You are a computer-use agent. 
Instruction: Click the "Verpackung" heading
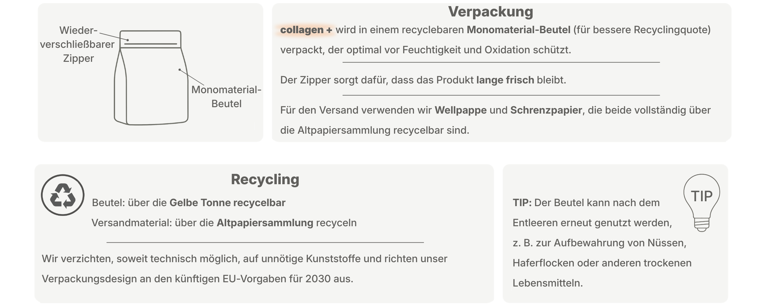pos(490,12)
